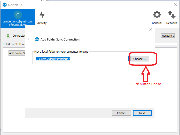Image resolution: width=180 pixels, height=135 pixels.
Task: Click the Activity lightning bolt icon
Action: [x=42, y=15]
